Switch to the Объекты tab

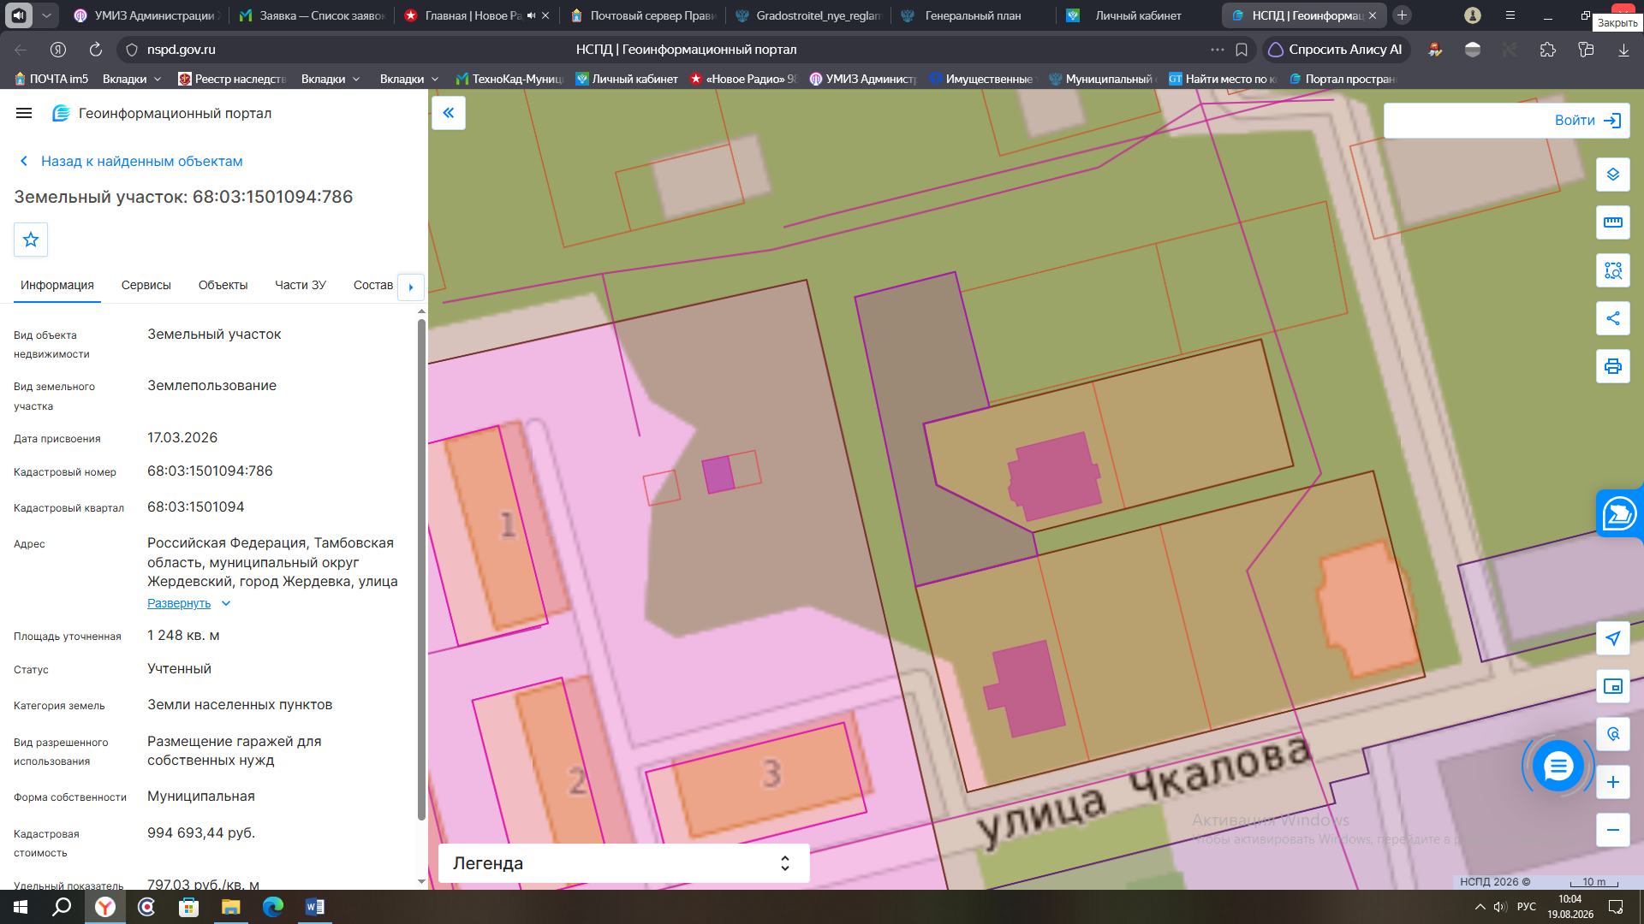(223, 285)
